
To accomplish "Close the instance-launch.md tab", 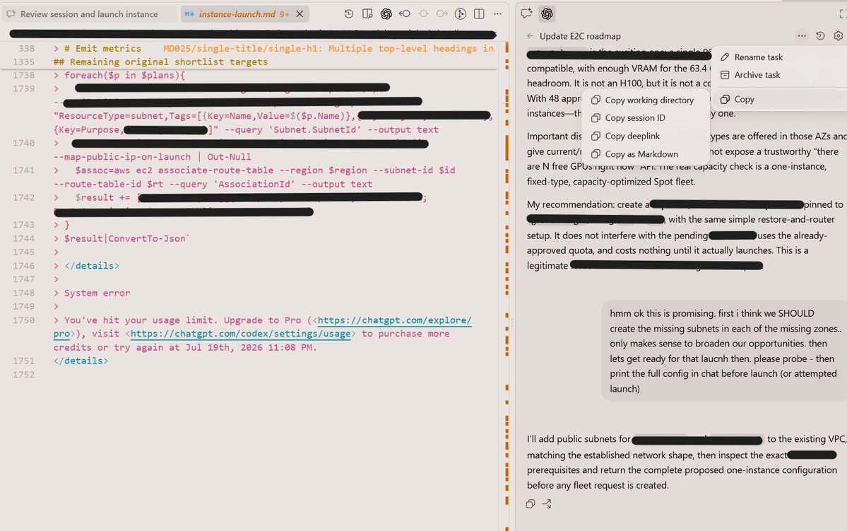I will click(300, 14).
